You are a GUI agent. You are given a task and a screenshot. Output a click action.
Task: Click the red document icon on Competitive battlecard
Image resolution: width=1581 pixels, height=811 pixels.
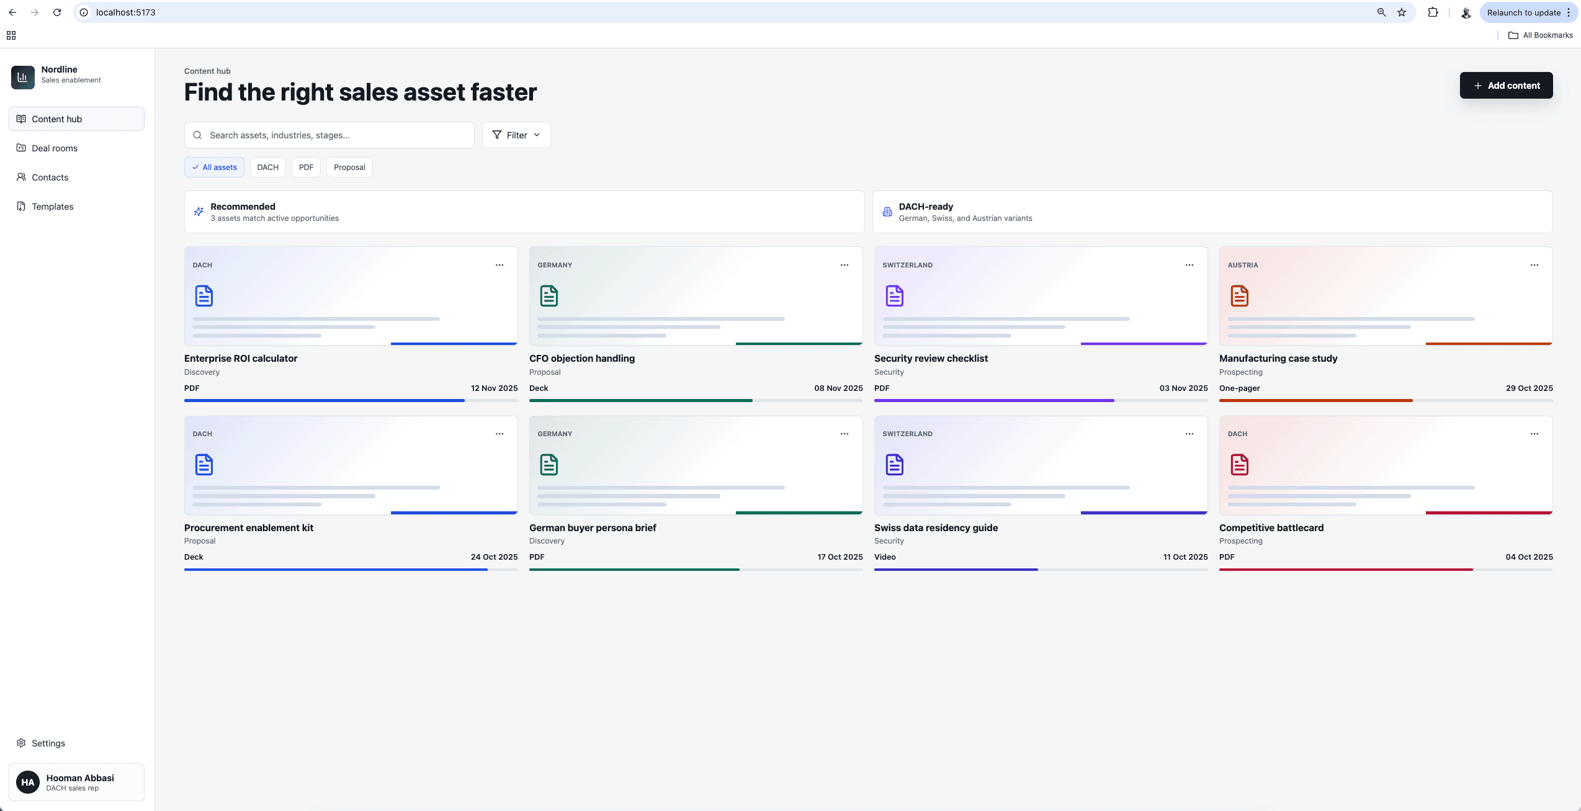(1239, 465)
